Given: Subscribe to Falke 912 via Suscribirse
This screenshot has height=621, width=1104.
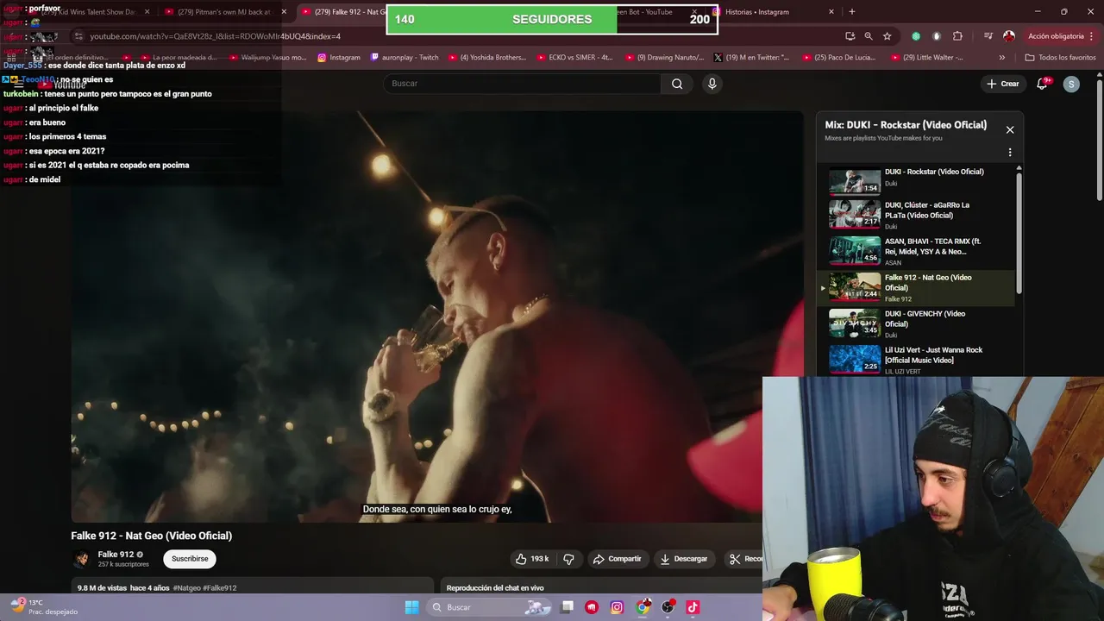Looking at the screenshot, I should (190, 559).
